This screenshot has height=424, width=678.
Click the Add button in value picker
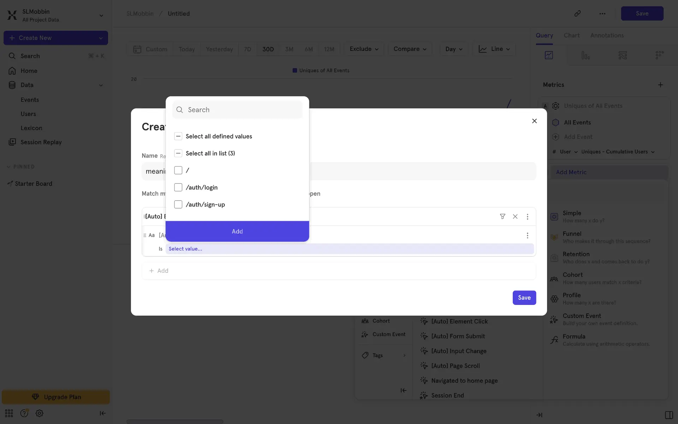tap(237, 231)
